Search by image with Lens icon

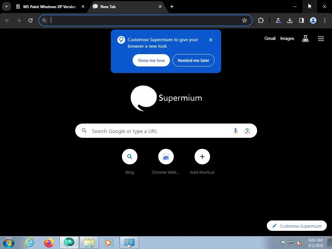point(247,131)
